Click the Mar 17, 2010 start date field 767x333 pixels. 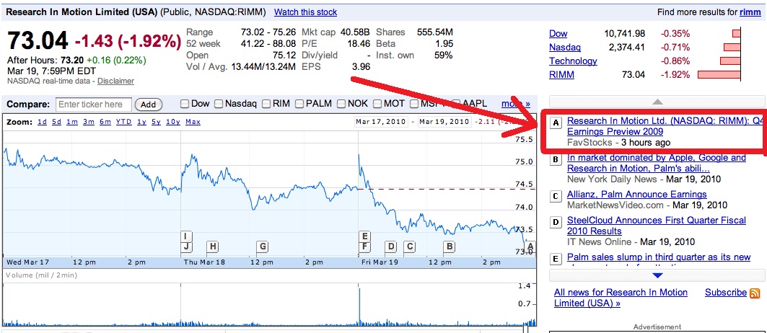click(380, 122)
